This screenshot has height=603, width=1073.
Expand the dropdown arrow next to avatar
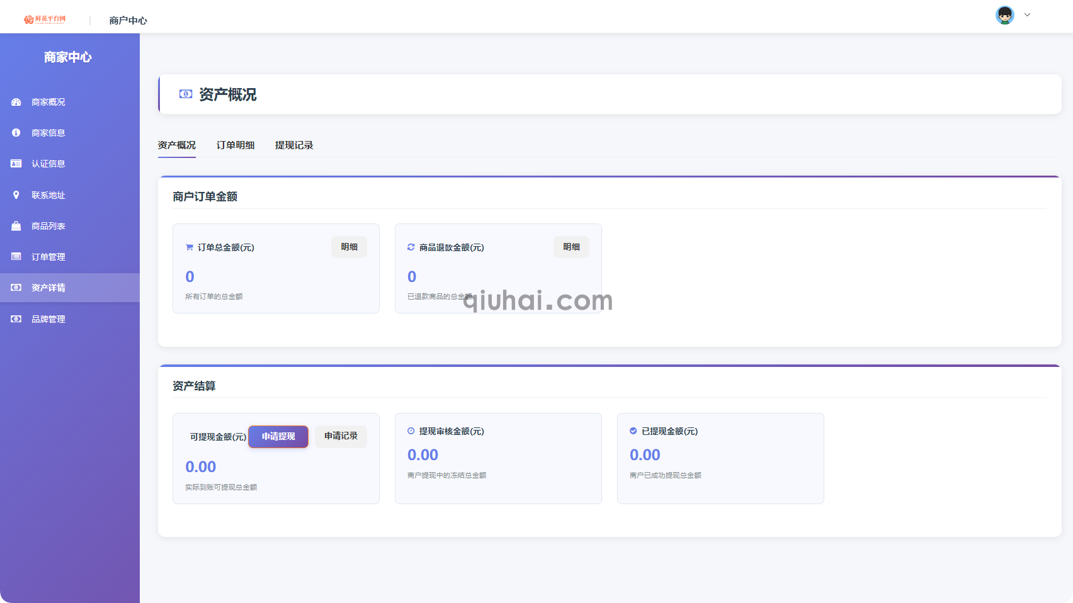coord(1027,15)
